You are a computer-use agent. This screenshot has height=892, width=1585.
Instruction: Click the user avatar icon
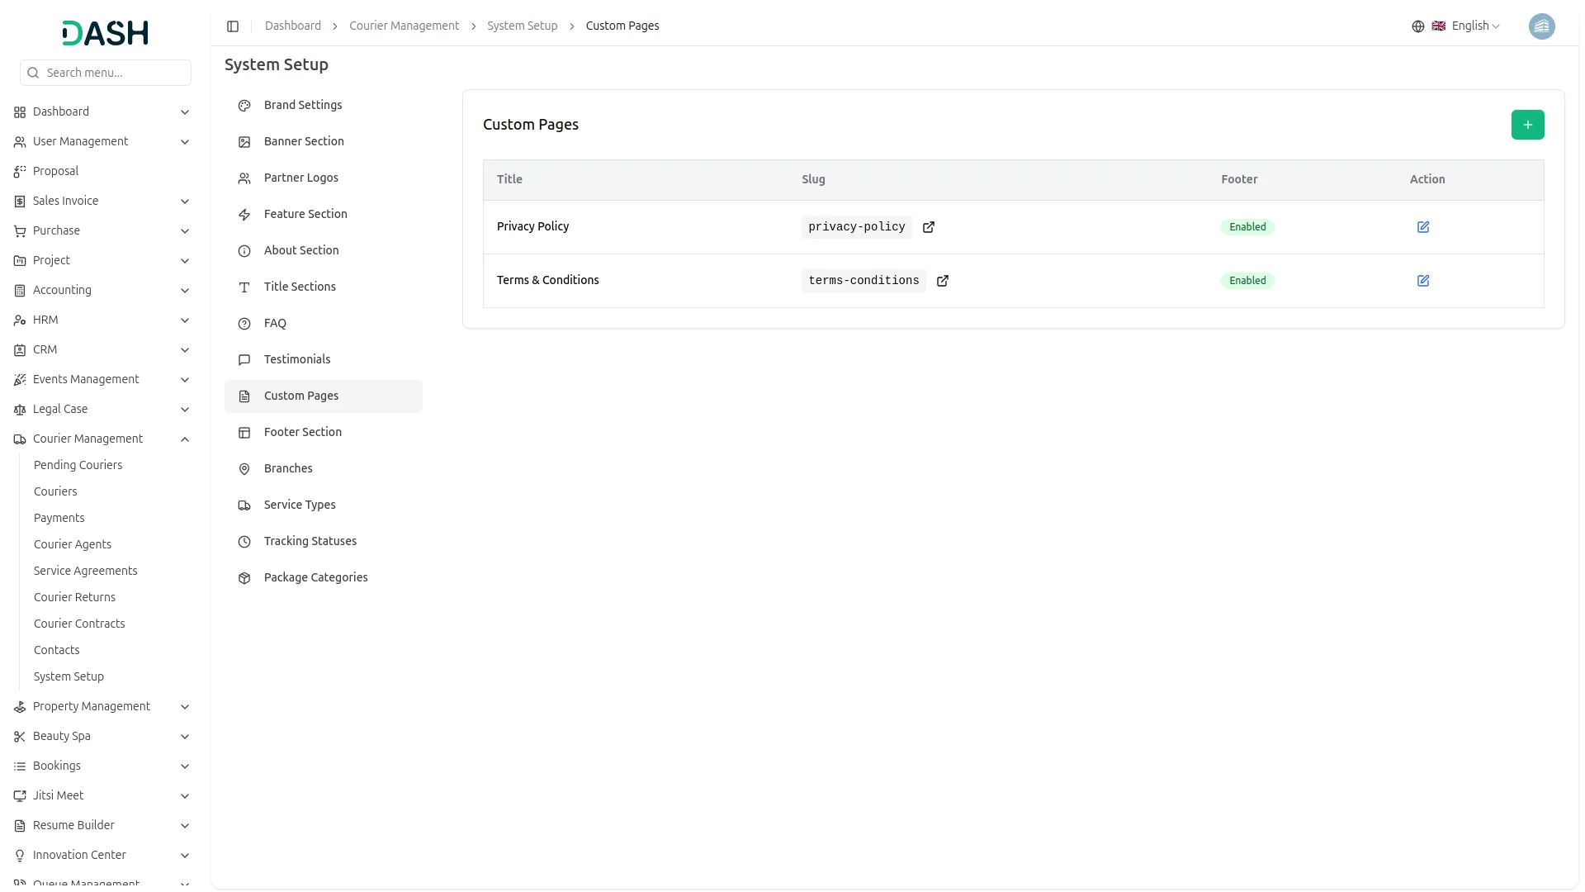(x=1541, y=26)
